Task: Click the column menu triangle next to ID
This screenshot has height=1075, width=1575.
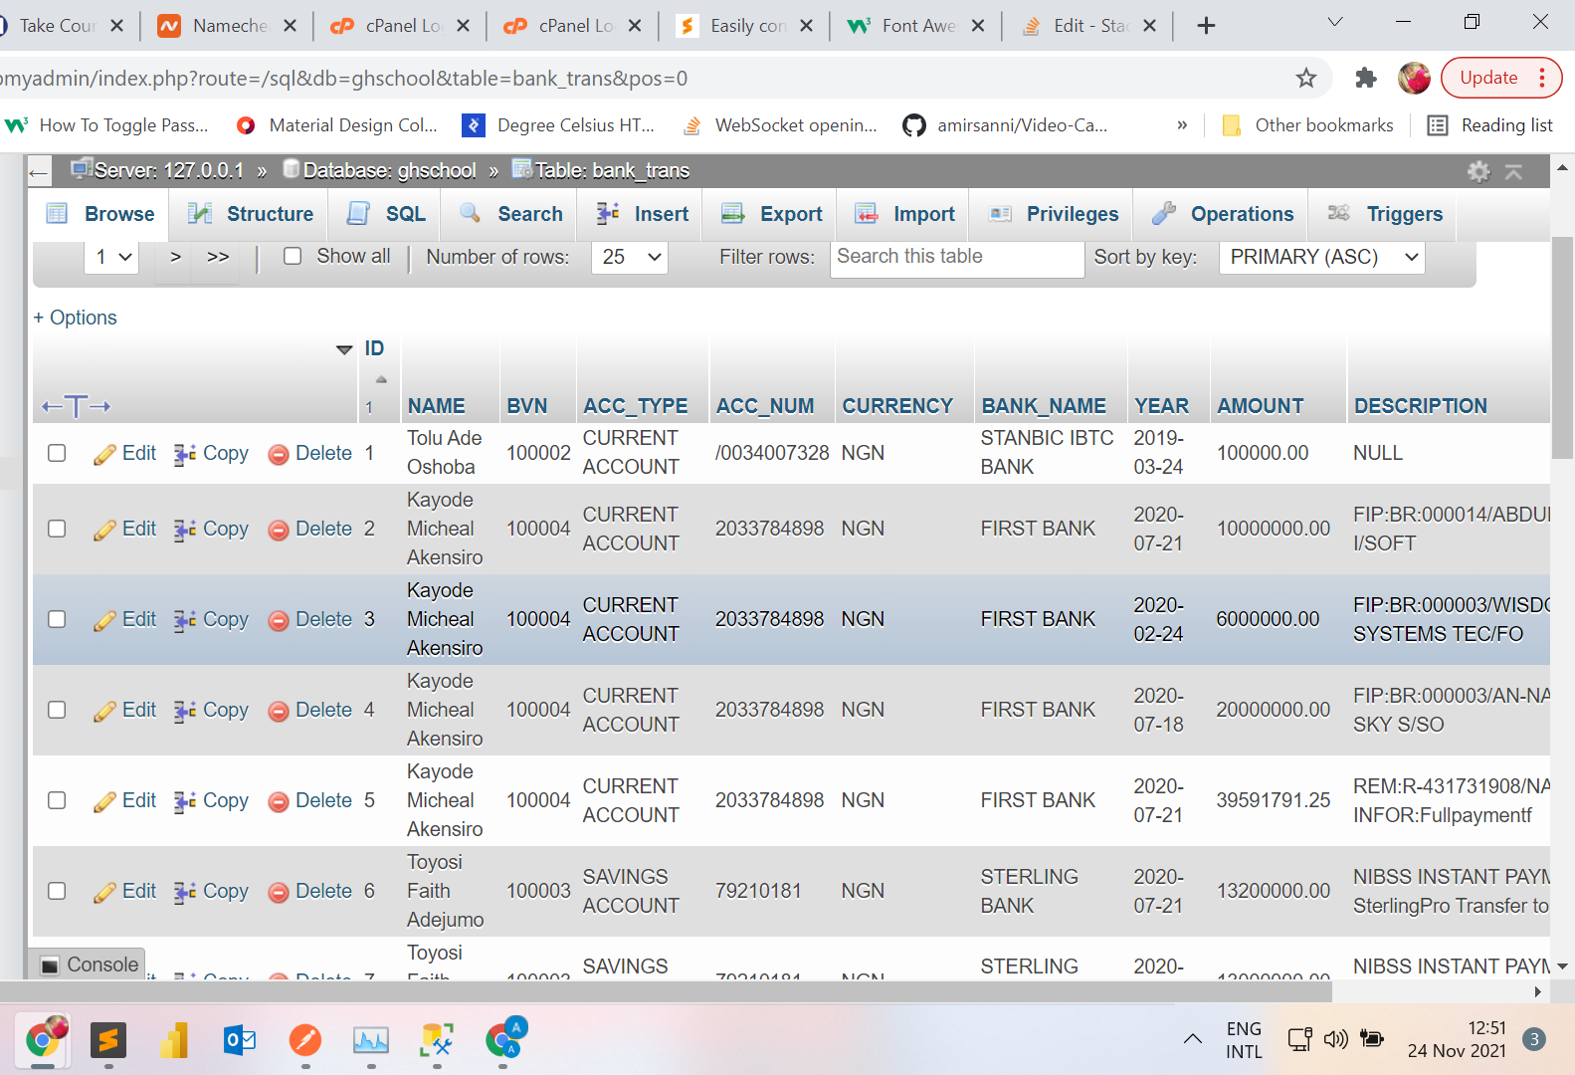Action: coord(344,349)
